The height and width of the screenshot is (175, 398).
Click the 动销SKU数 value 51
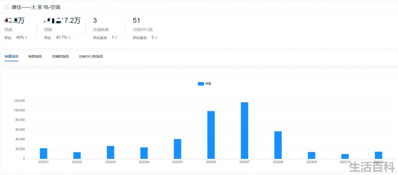(x=137, y=21)
